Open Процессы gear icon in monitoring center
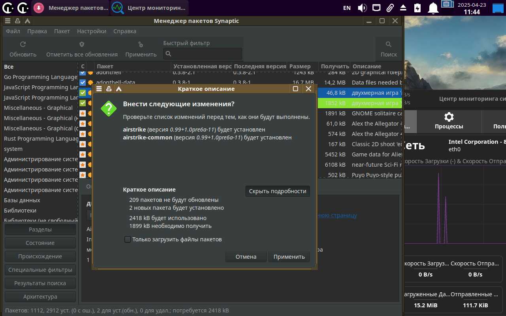506x316 pixels. point(449,117)
